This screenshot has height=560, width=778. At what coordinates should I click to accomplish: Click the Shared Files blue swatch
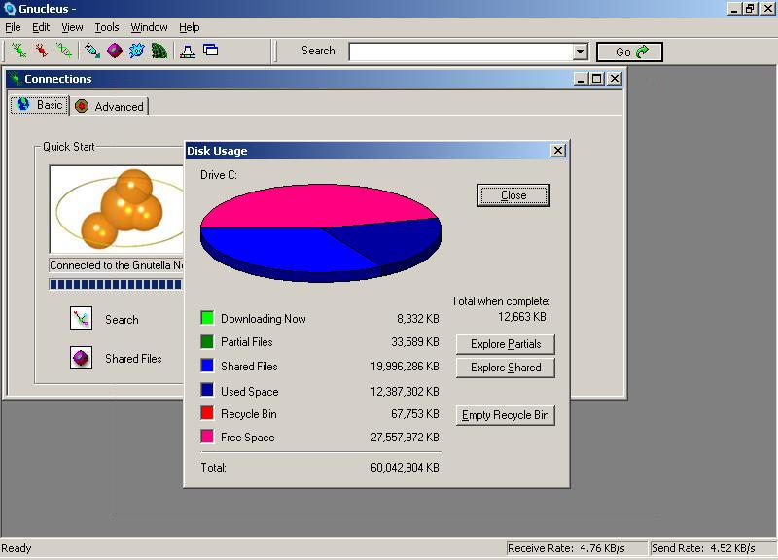[207, 365]
